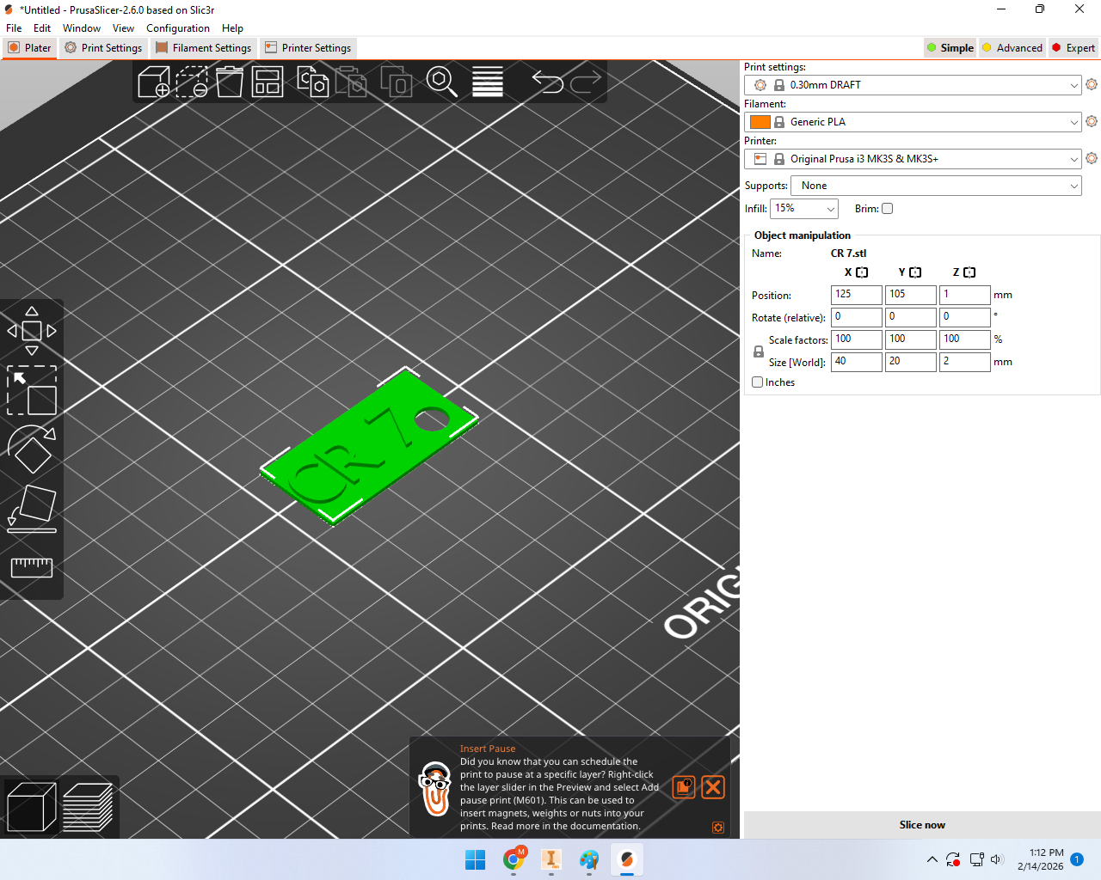Click the Add object toolbar icon
Viewport: 1101px width, 880px height.
(154, 82)
